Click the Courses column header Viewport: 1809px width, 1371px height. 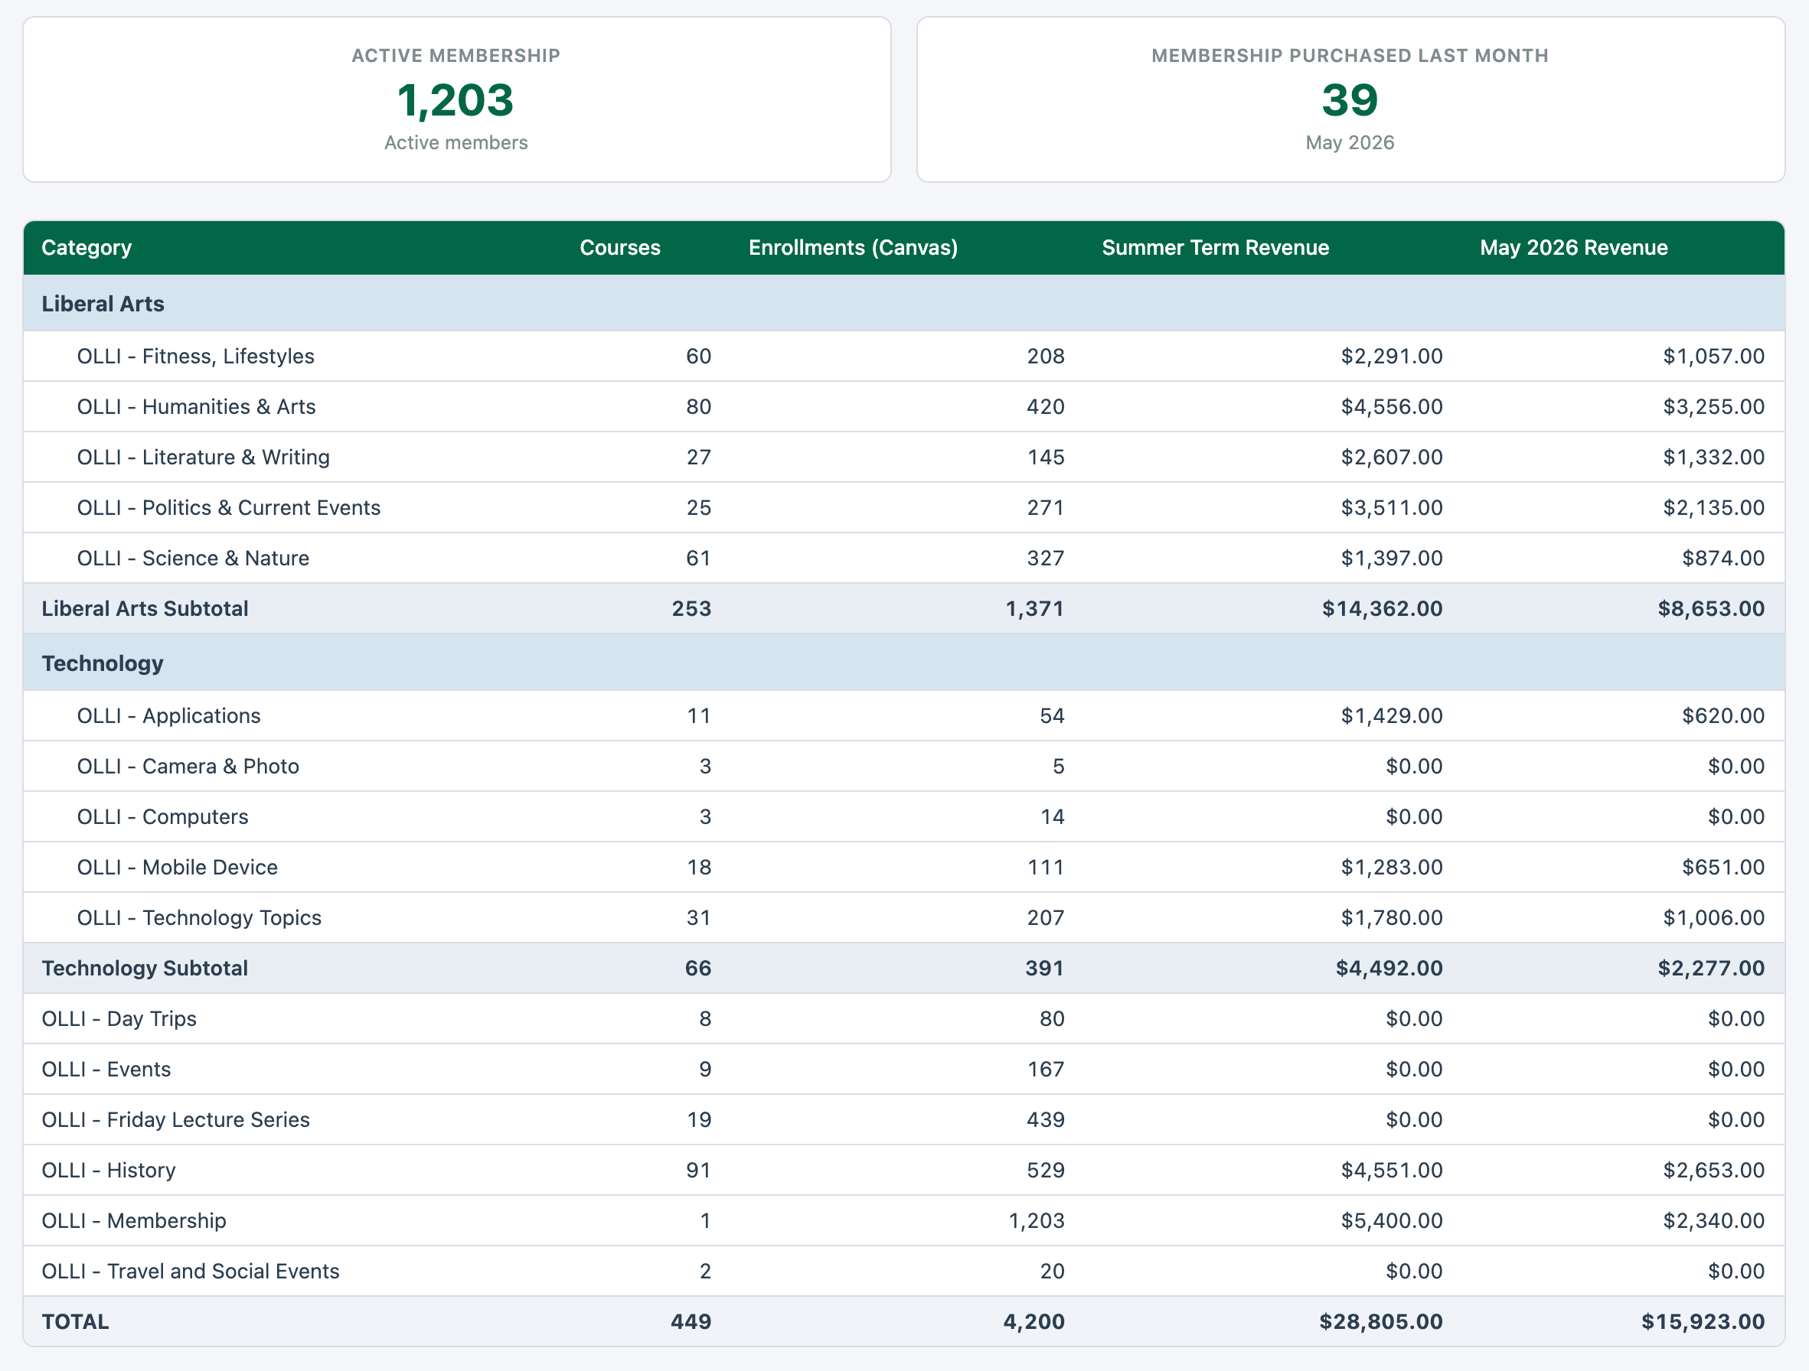620,248
